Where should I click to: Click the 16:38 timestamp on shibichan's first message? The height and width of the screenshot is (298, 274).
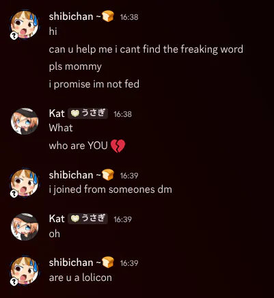(129, 17)
